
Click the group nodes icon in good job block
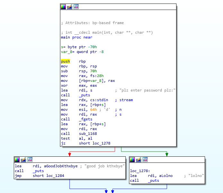coord(30,160)
